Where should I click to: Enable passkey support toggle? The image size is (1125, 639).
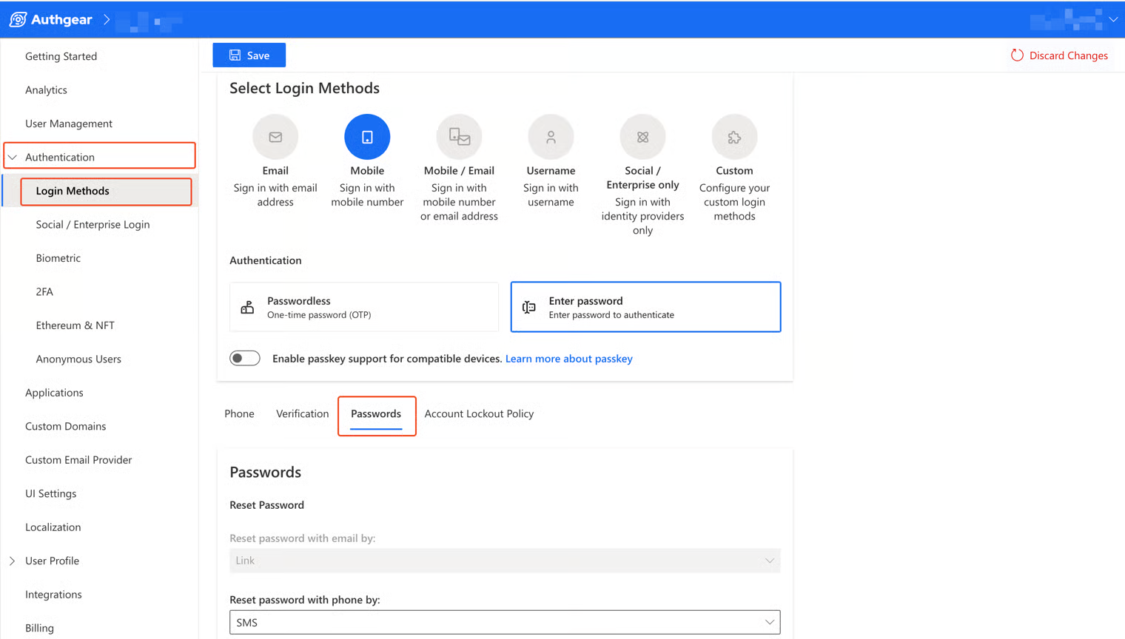pyautogui.click(x=245, y=359)
